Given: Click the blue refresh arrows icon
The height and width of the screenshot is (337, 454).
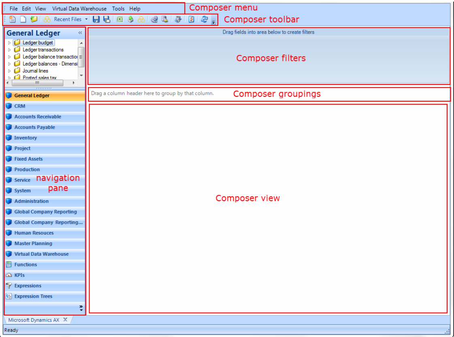Looking at the screenshot, I should 204,19.
